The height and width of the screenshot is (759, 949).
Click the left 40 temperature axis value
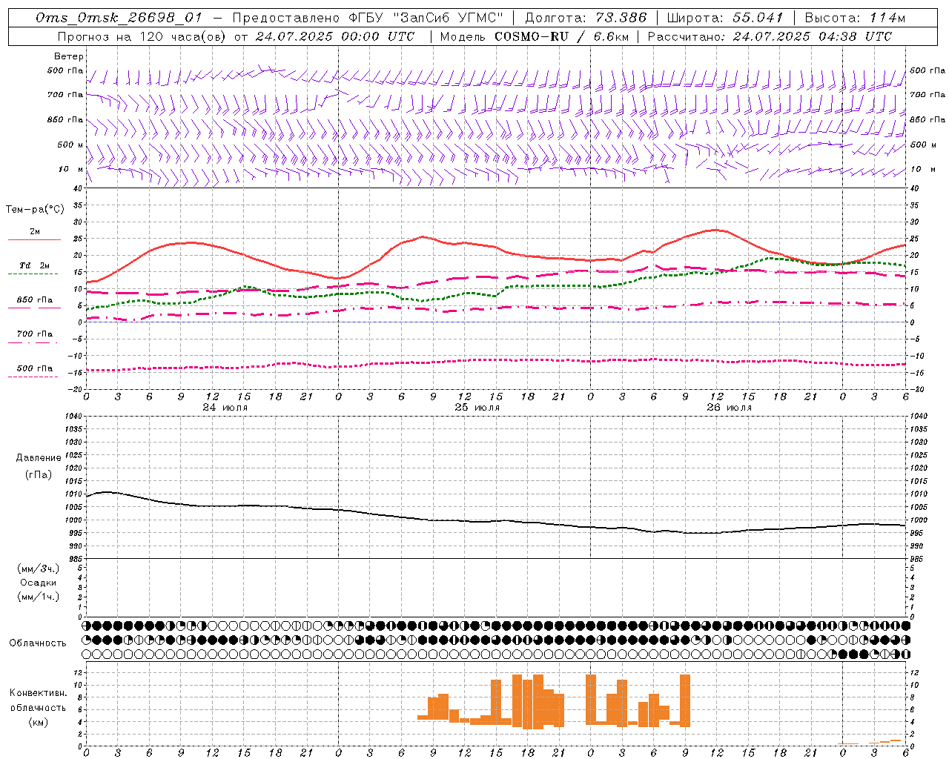point(77,188)
